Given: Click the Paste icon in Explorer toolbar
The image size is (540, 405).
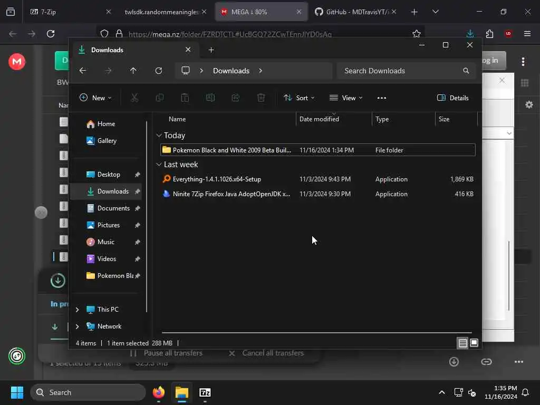Looking at the screenshot, I should click(185, 98).
